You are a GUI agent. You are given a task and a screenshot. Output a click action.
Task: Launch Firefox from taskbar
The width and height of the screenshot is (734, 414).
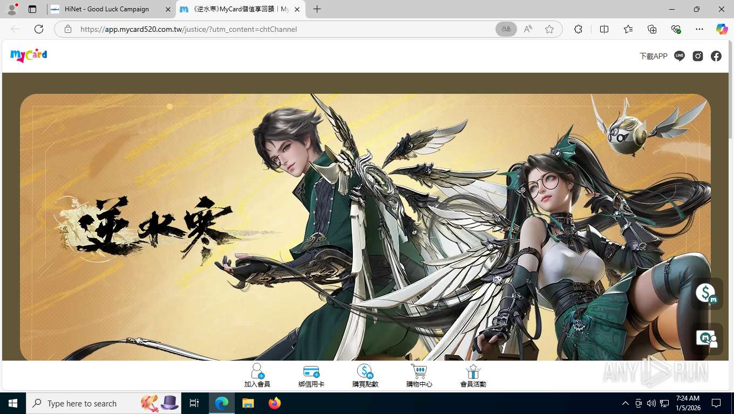coord(275,403)
